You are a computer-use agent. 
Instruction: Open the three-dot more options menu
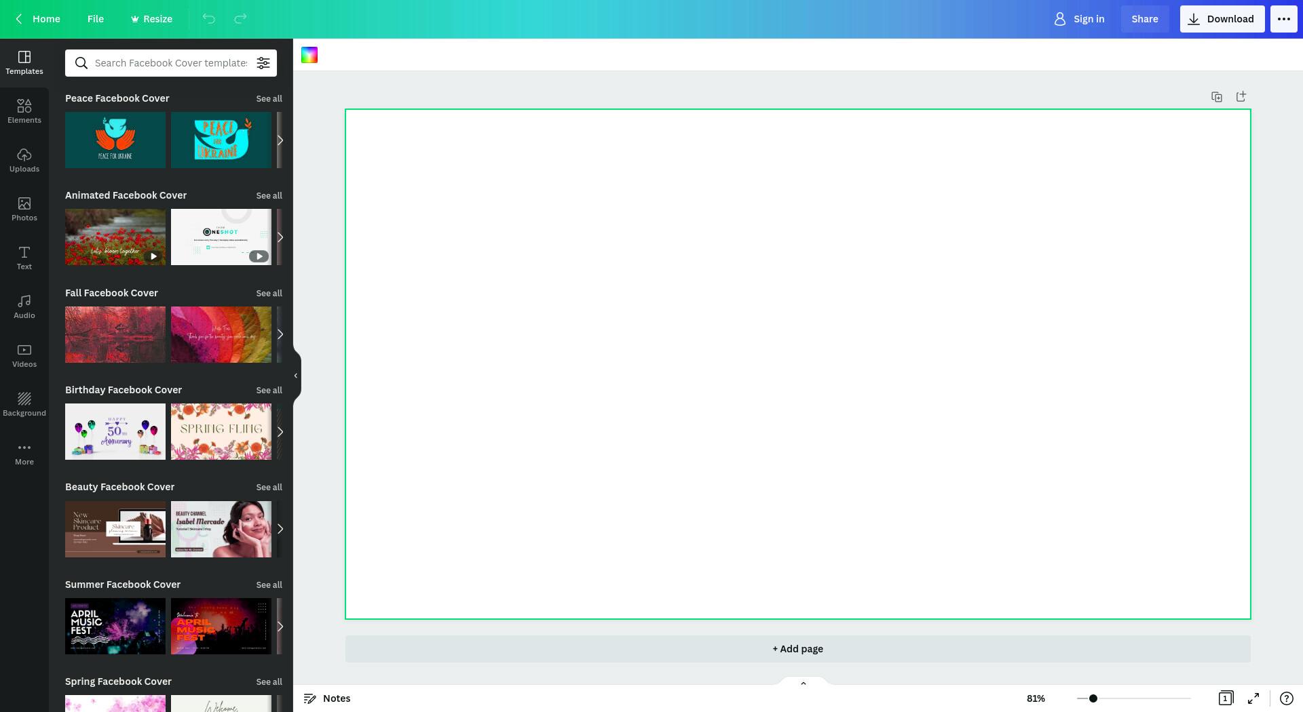coord(1284,19)
